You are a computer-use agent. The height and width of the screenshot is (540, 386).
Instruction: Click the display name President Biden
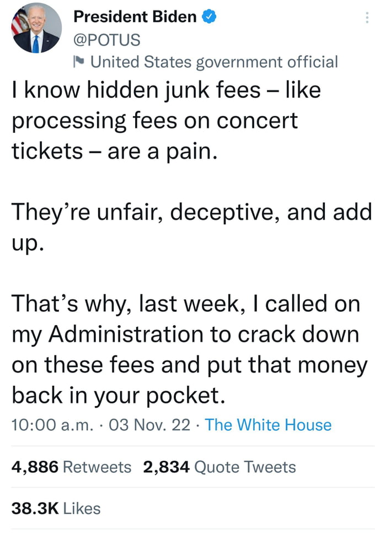[x=136, y=17]
